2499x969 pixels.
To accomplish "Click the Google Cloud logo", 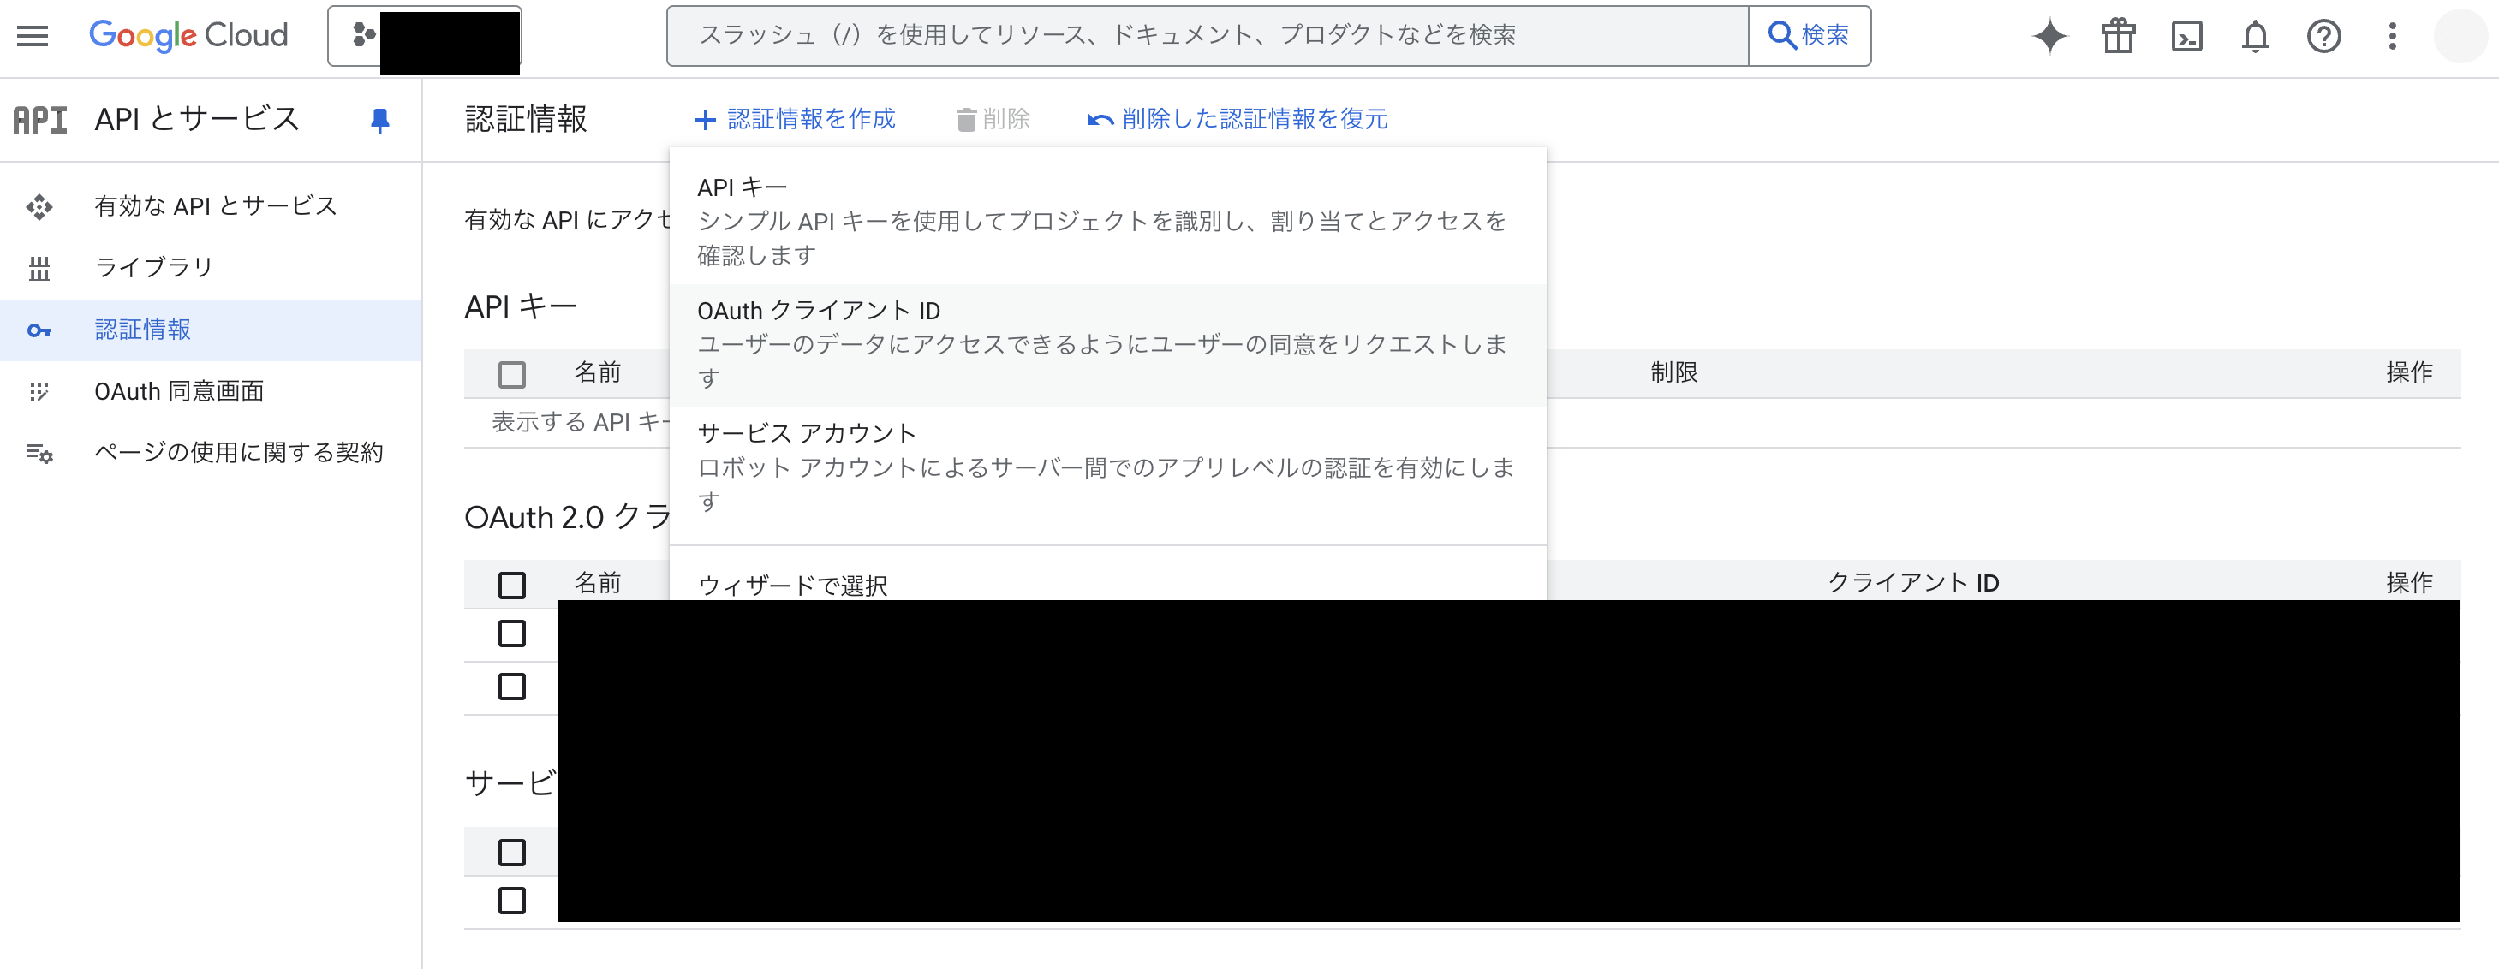I will click(x=188, y=36).
